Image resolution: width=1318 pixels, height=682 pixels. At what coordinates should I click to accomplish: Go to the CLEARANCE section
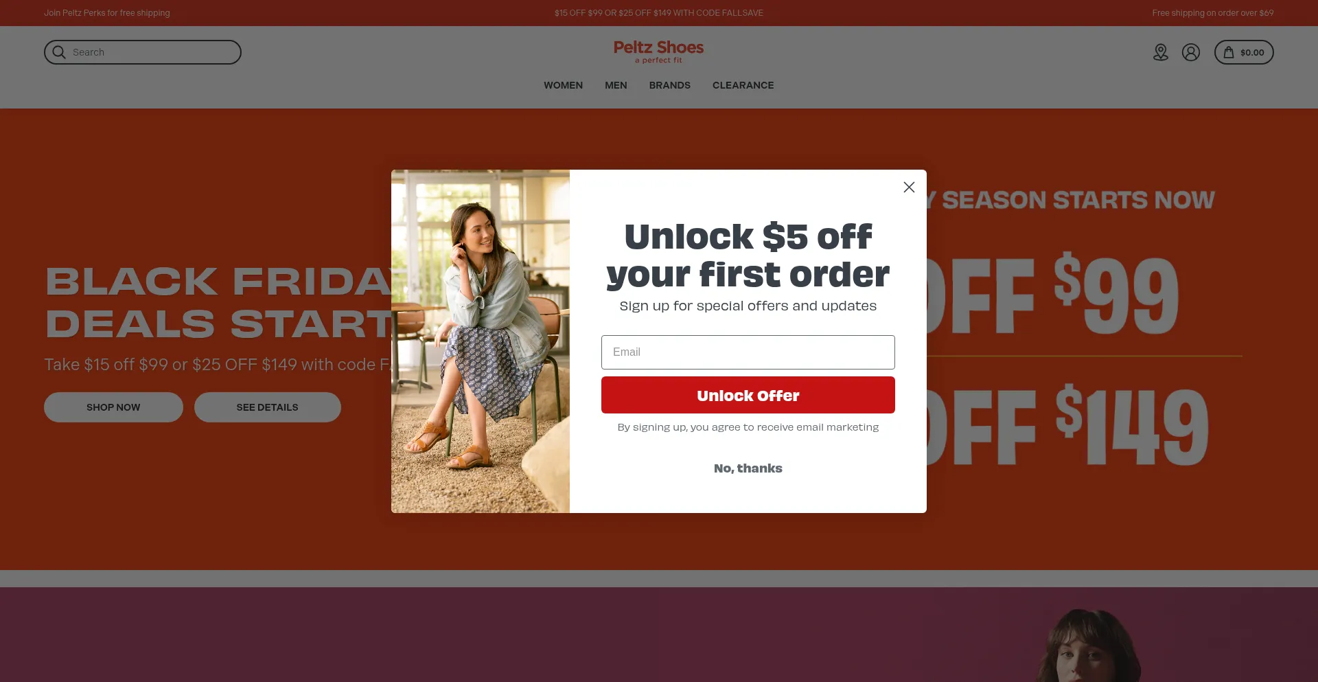click(x=743, y=85)
